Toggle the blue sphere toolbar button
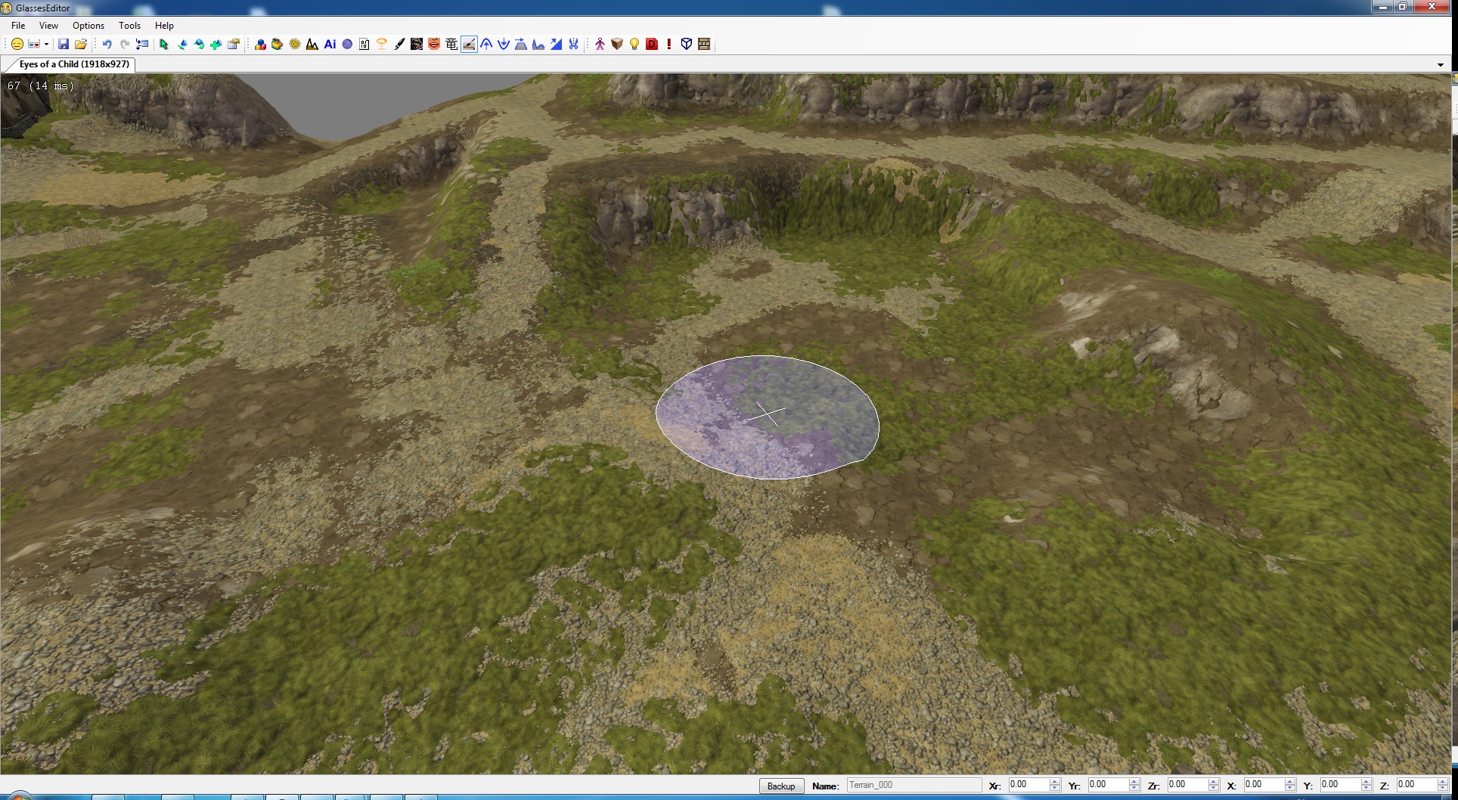 pos(347,45)
